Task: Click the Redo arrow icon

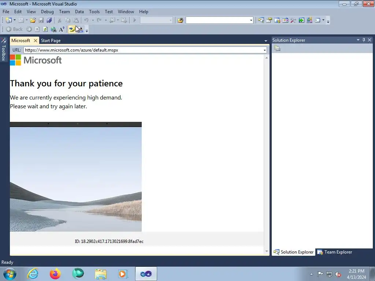Action: coord(99,20)
